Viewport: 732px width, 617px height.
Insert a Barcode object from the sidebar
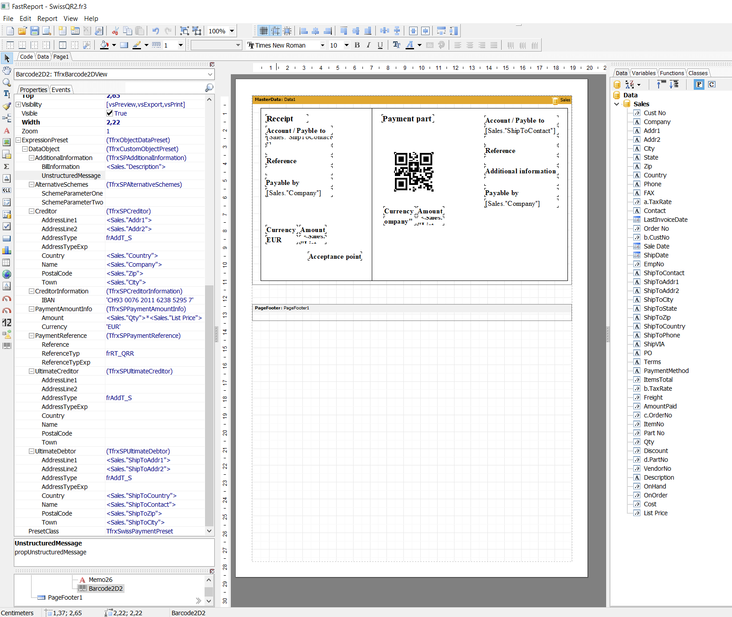[7, 345]
